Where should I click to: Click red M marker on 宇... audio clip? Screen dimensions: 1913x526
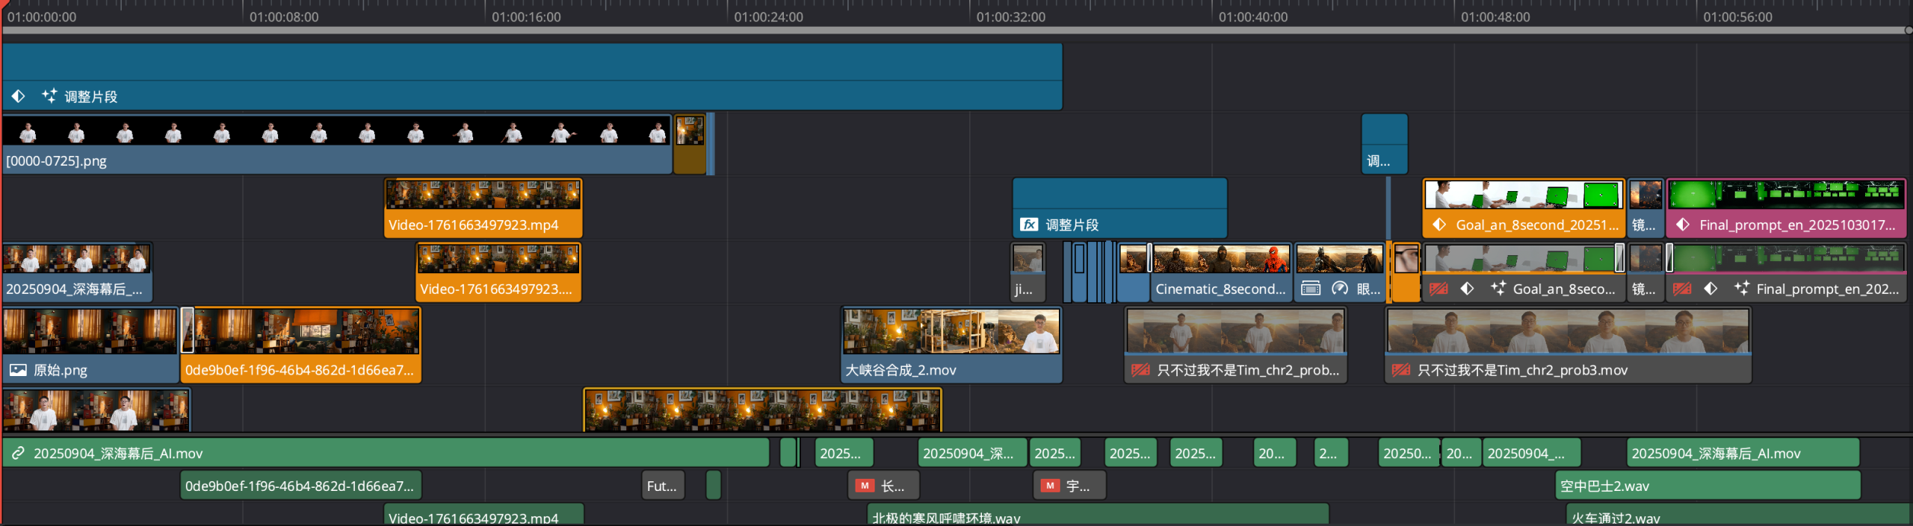(x=1050, y=486)
